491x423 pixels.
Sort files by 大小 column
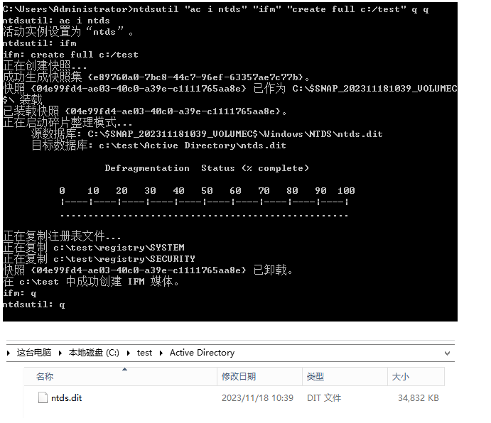click(416, 376)
